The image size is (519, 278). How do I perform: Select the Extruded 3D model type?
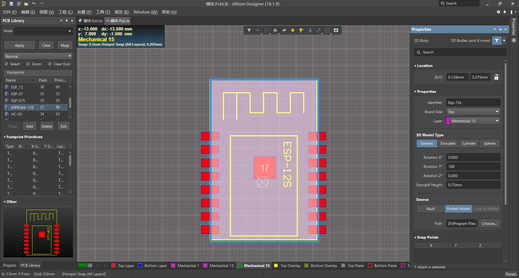point(448,144)
